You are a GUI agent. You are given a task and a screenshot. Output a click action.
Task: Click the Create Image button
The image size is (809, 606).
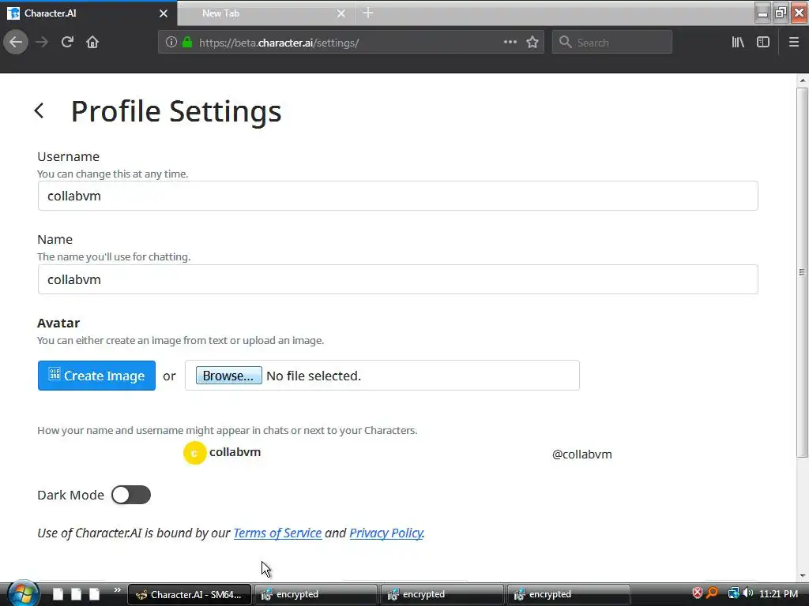coord(96,376)
